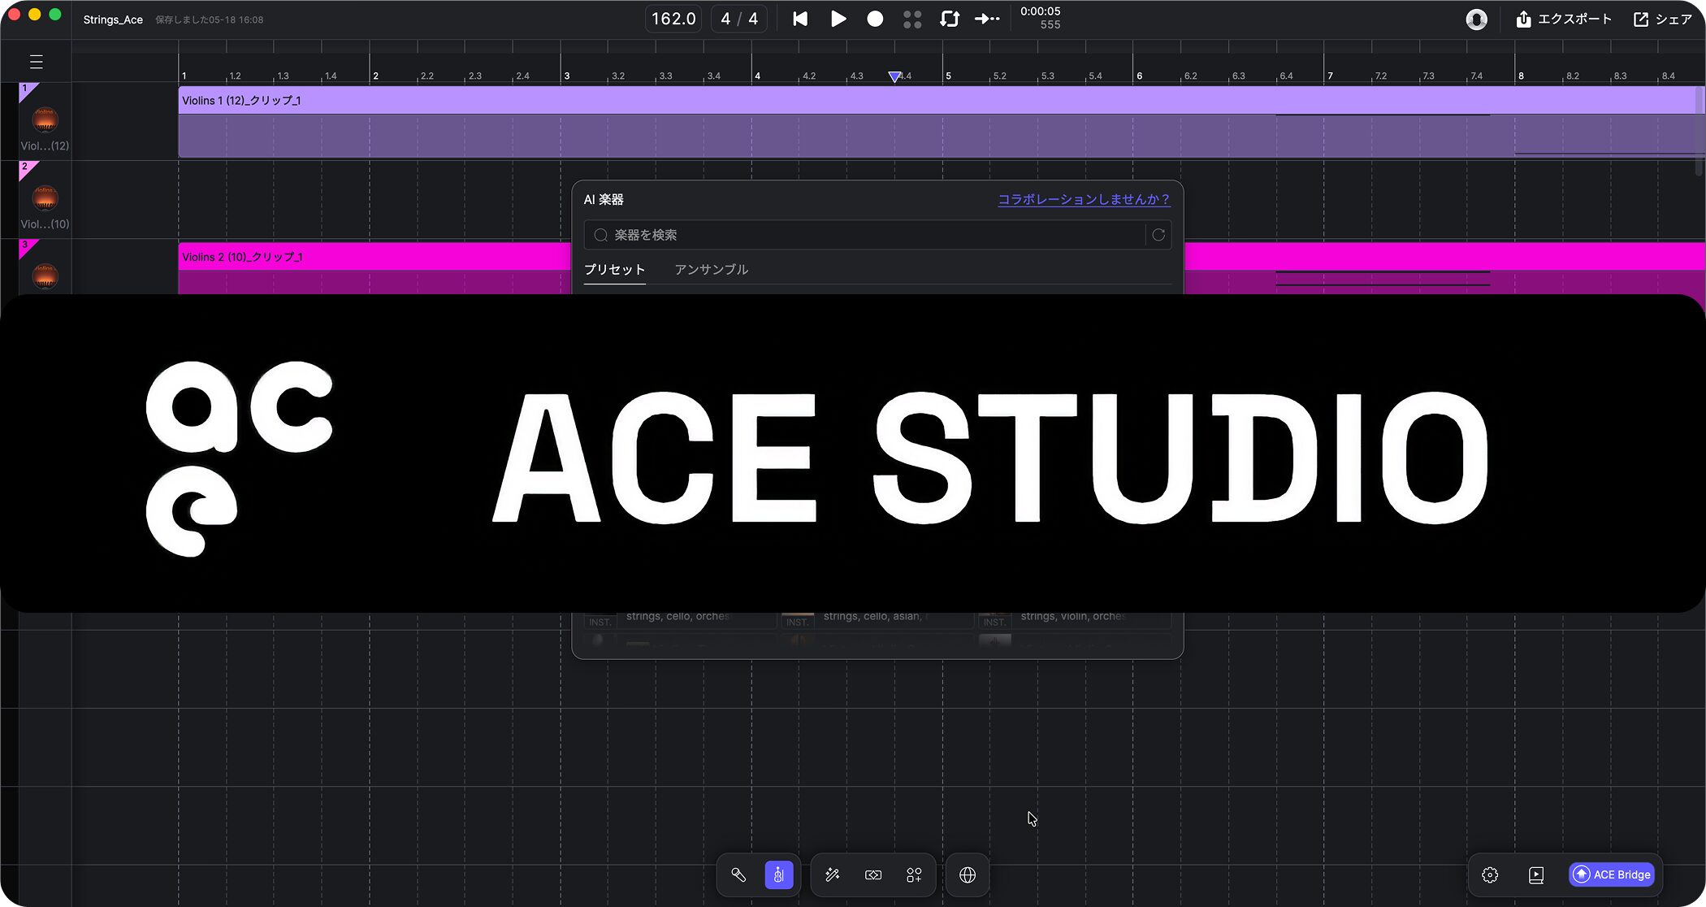Select the clip/pencil tool in bottom toolbar
Image resolution: width=1706 pixels, height=907 pixels.
tap(738, 875)
